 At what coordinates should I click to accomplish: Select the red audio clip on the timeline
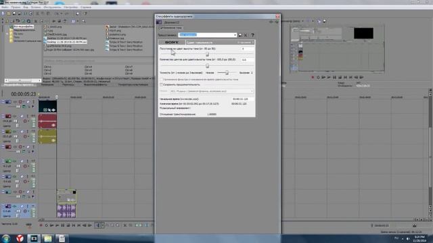tap(47, 122)
